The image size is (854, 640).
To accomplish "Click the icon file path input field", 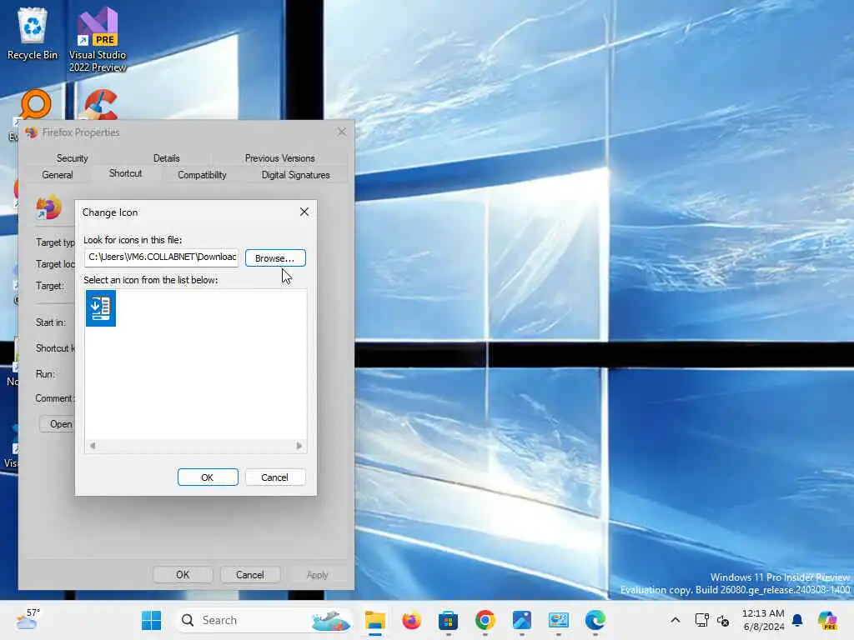I will 161,257.
